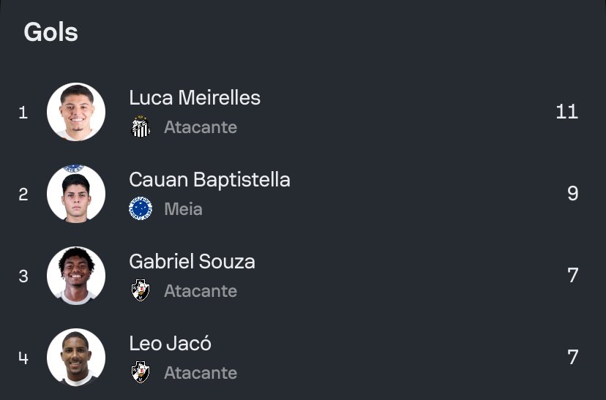The image size is (606, 400).
Task: Click the Vasco crest under Leo Jacó
Action: pos(141,373)
